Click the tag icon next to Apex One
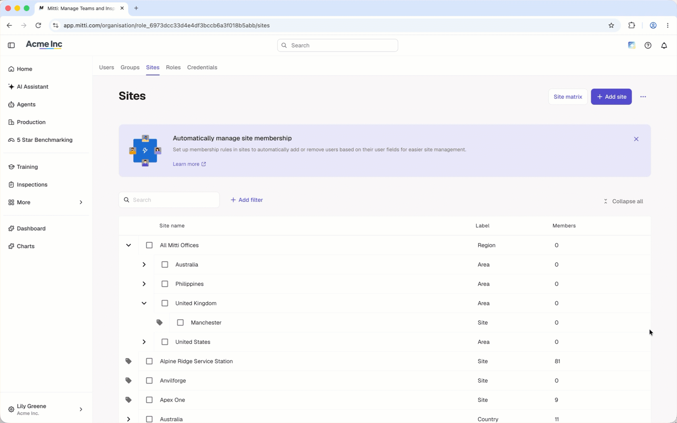677x423 pixels. pos(129,400)
